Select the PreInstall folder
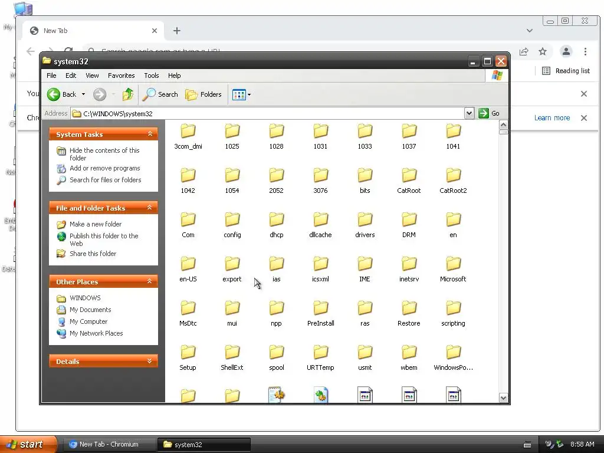The width and height of the screenshot is (604, 453). click(320, 314)
